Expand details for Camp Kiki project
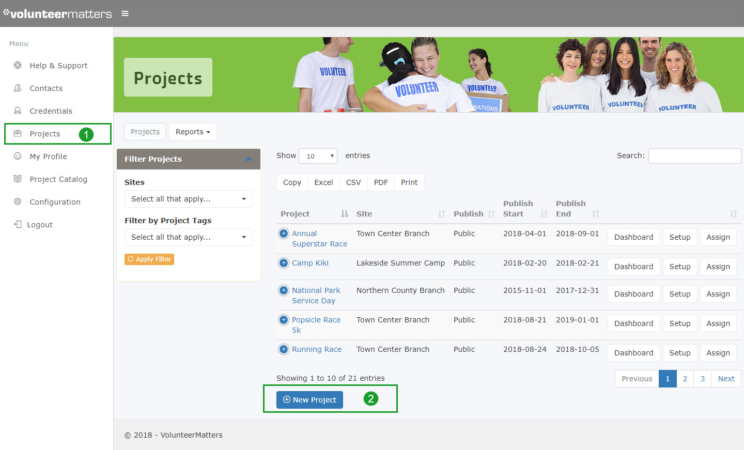This screenshot has width=744, height=450. [283, 262]
